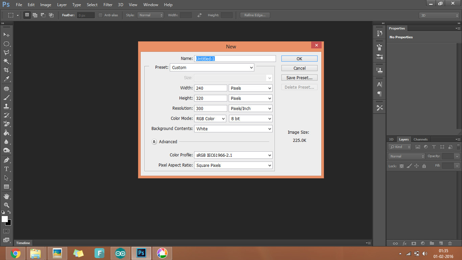The width and height of the screenshot is (462, 260).
Task: Open the History panel icon
Action: [379, 33]
